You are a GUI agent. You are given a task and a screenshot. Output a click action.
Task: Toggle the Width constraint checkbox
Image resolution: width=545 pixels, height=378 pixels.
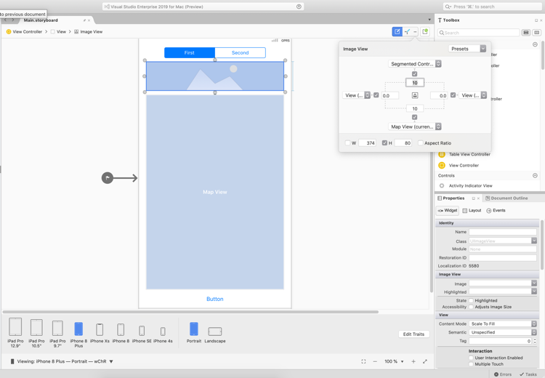point(348,143)
